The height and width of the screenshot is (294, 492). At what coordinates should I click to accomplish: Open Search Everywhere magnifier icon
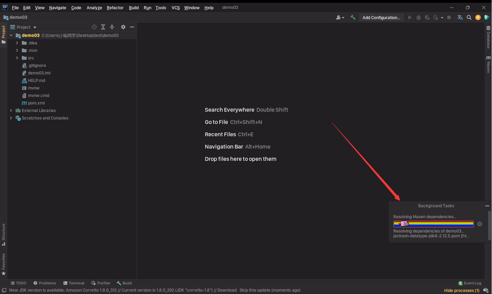point(469,17)
